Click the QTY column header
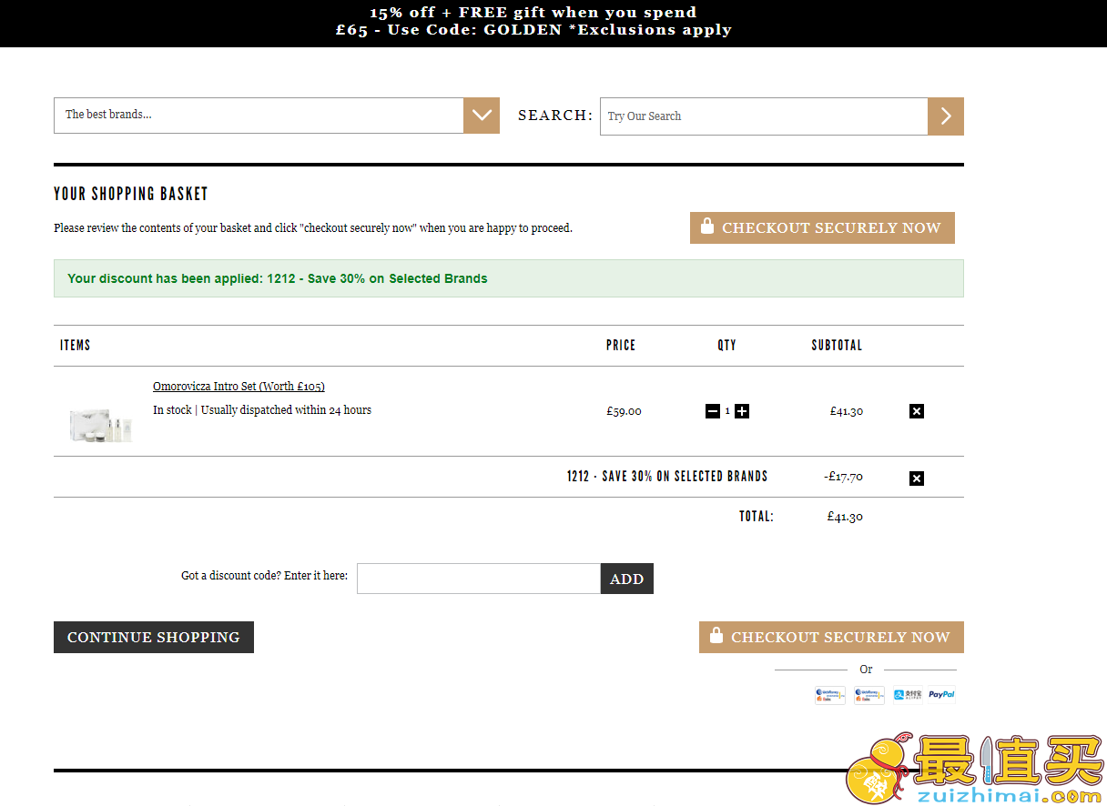The height and width of the screenshot is (806, 1107). (x=726, y=346)
